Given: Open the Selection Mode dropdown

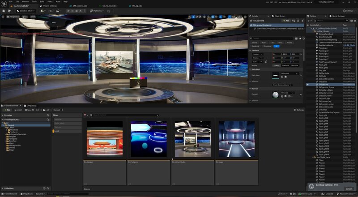Looking at the screenshot, I should tap(26, 10).
